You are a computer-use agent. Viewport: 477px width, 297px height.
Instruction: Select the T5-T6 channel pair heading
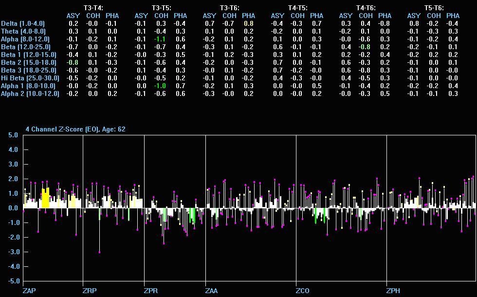pos(434,8)
